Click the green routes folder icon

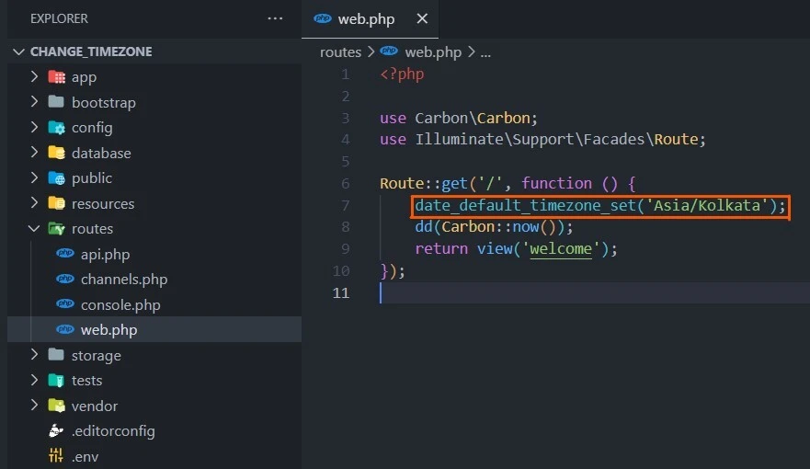click(x=56, y=228)
